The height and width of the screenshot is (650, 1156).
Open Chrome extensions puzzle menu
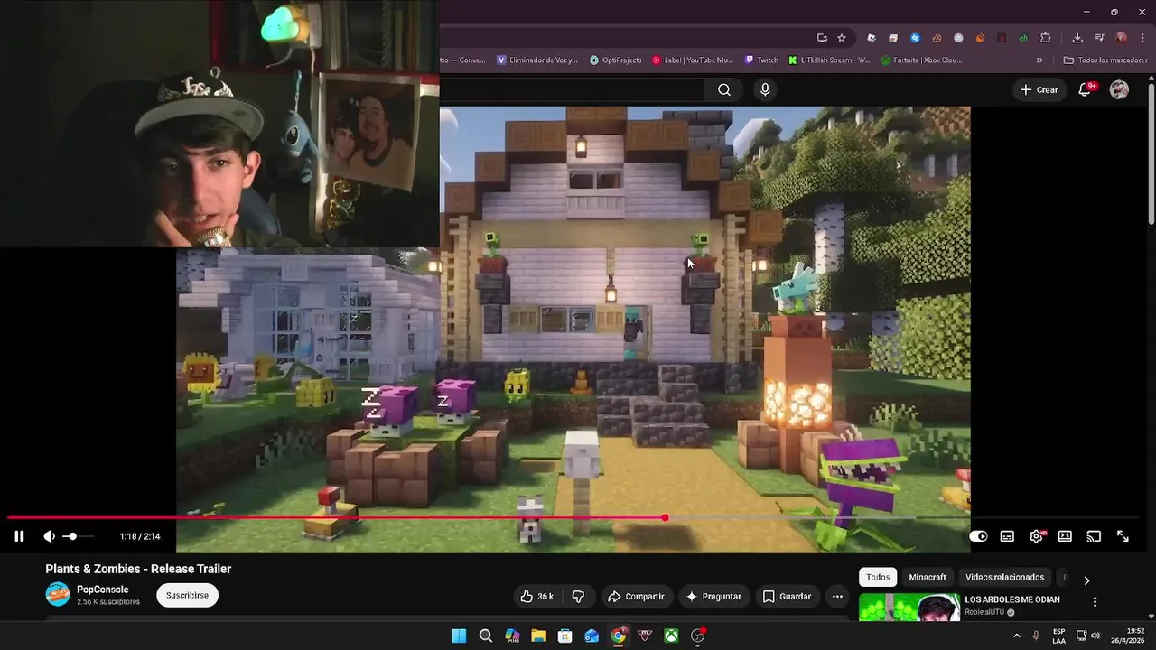pos(1046,38)
